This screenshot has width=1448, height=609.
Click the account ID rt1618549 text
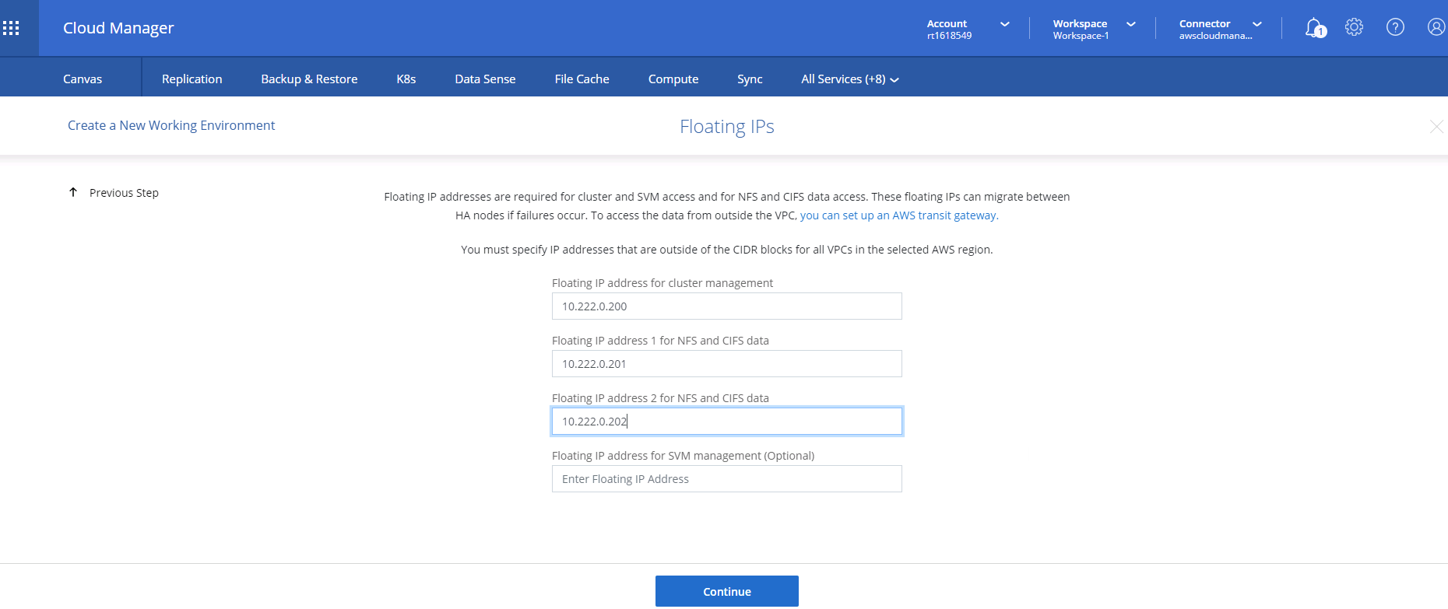pyautogui.click(x=949, y=36)
